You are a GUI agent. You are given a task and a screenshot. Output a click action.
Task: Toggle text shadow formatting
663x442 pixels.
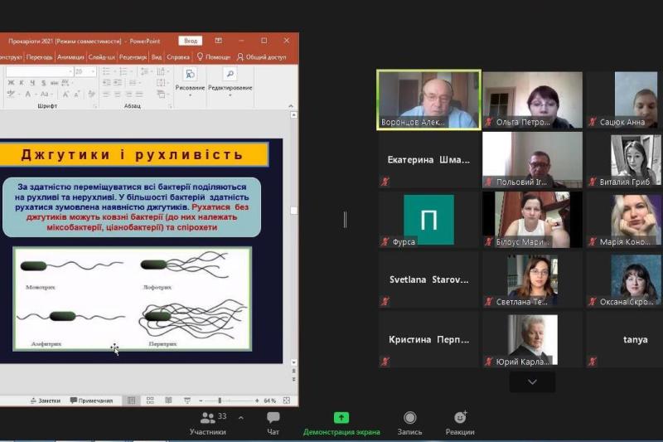[x=43, y=82]
